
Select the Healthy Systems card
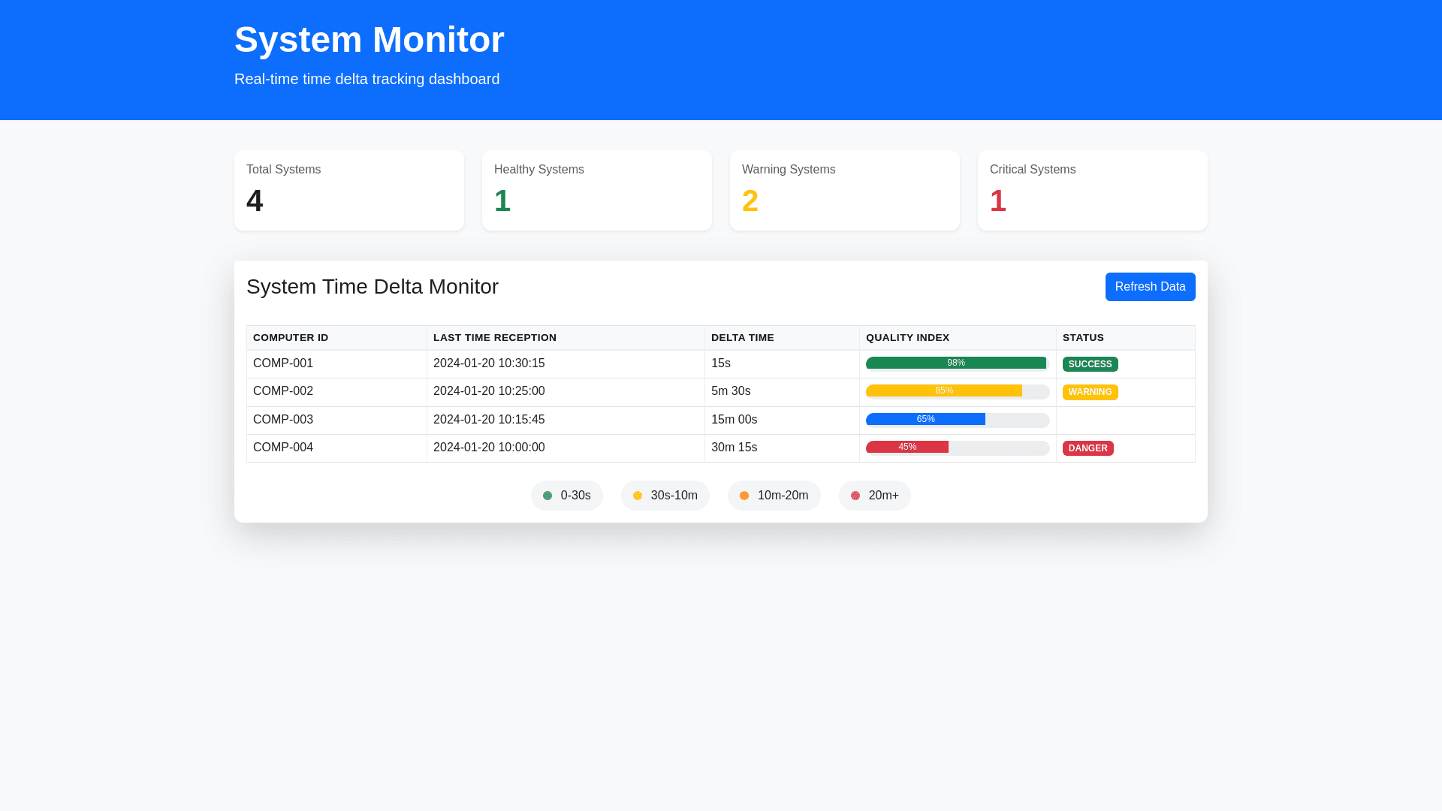[596, 190]
